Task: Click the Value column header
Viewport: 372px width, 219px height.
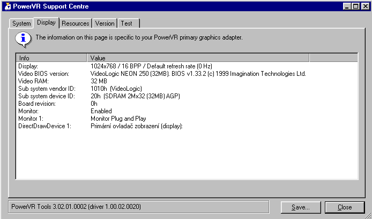Action: point(198,58)
